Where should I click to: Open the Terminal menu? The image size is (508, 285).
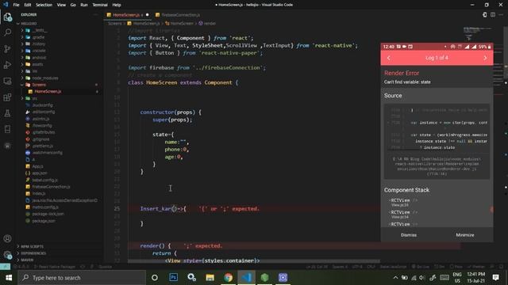pos(100,5)
